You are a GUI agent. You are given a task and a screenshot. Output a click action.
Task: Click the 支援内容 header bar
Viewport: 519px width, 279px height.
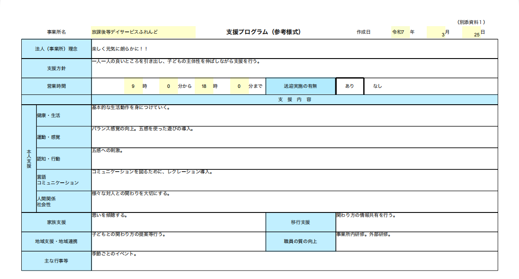[295, 100]
